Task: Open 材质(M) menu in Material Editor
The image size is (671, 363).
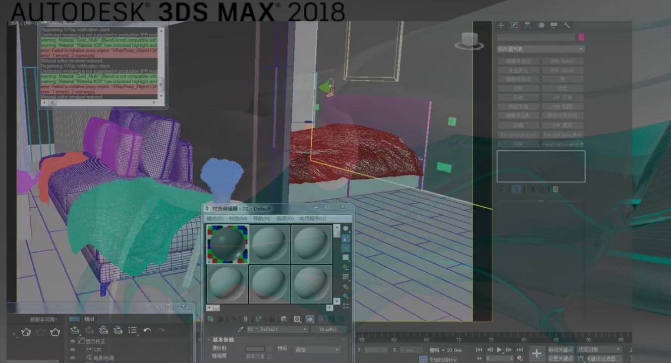Action: pos(238,219)
